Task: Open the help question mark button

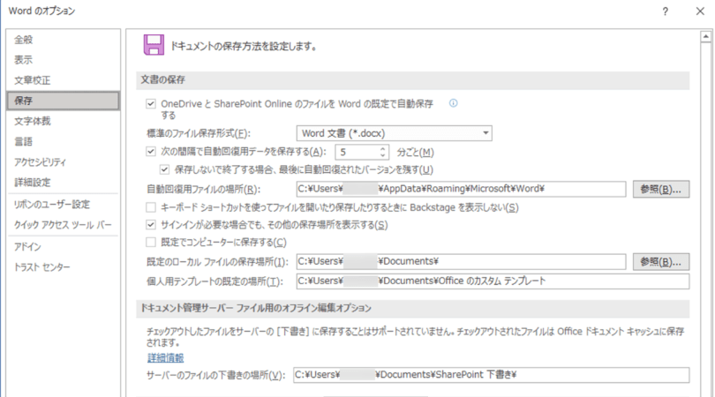Action: click(x=665, y=11)
